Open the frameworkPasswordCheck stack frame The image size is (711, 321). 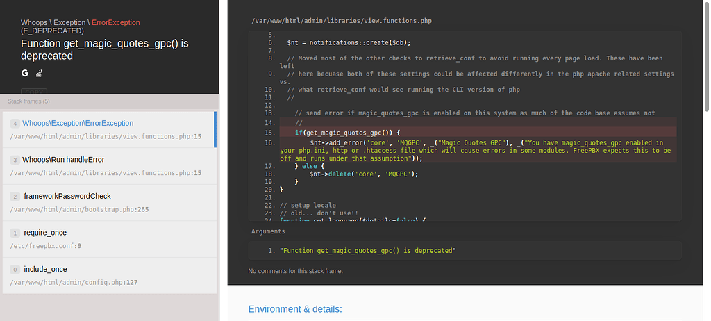(x=67, y=196)
